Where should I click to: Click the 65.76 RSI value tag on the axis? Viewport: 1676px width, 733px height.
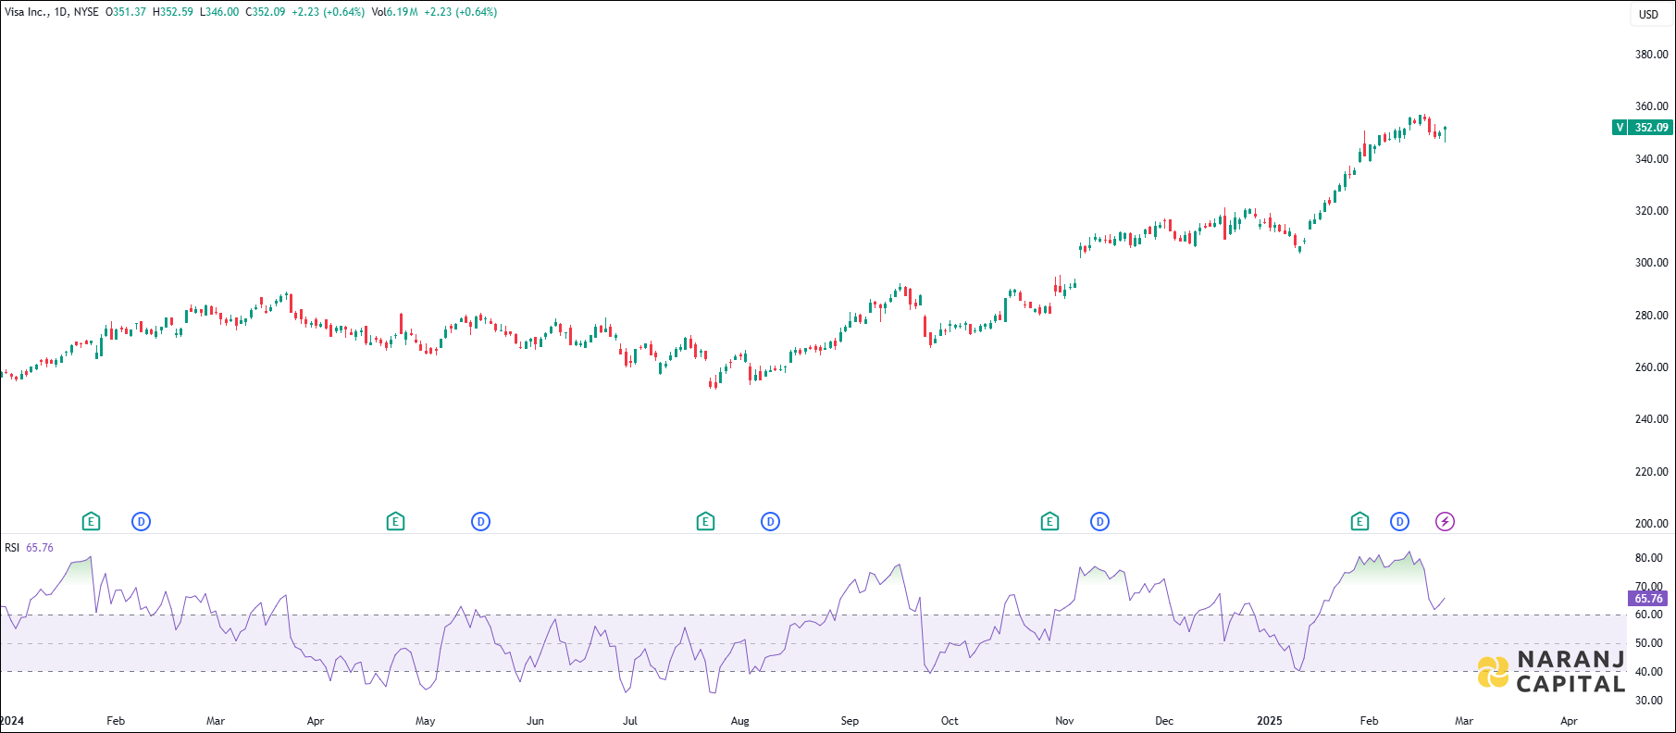[1648, 599]
